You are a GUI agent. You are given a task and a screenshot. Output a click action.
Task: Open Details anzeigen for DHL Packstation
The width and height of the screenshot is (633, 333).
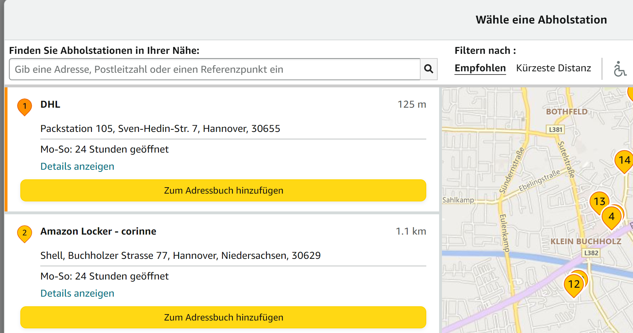click(x=77, y=166)
